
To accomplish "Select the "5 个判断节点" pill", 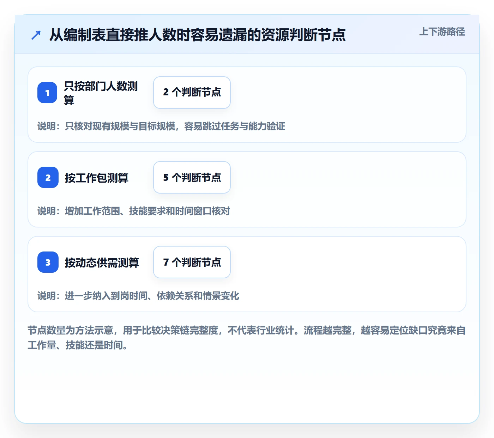I will coord(192,177).
